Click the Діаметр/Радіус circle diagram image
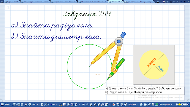This screenshot has height=107, width=190. click(x=154, y=65)
